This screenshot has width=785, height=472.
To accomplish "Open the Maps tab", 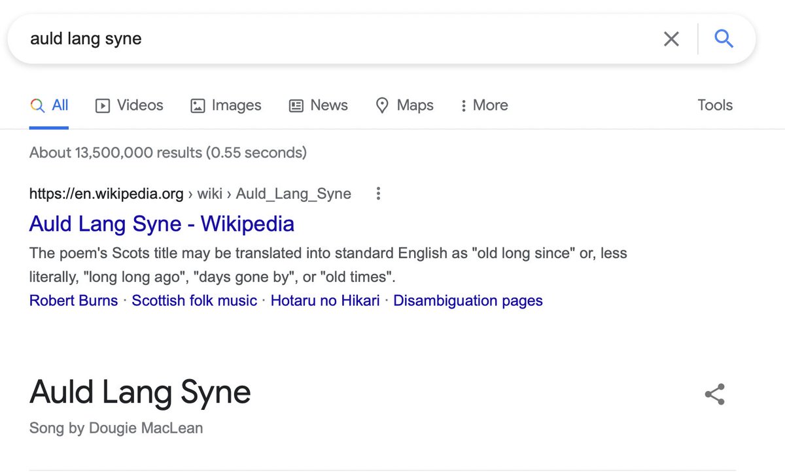I will [x=404, y=105].
